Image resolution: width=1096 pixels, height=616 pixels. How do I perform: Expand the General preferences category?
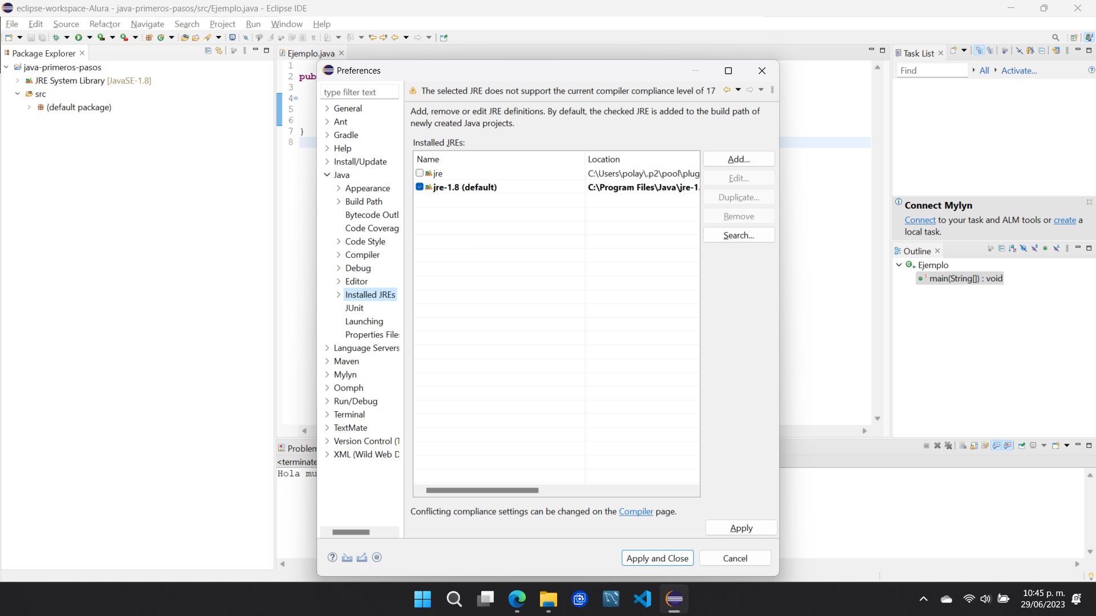(x=327, y=108)
